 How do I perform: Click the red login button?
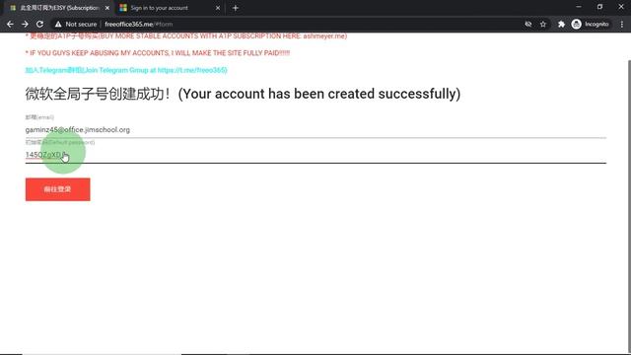pyautogui.click(x=57, y=189)
